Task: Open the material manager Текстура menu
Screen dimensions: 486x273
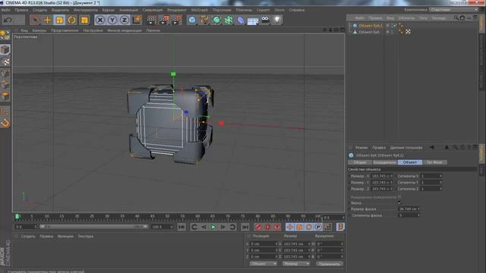Action: [x=86, y=236]
